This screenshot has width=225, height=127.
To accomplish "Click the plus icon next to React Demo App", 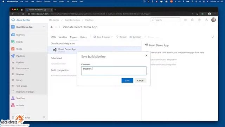I will (44, 27).
